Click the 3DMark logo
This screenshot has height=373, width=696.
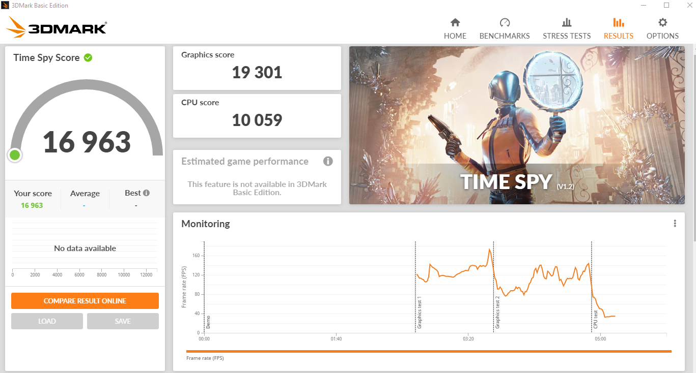coord(57,27)
